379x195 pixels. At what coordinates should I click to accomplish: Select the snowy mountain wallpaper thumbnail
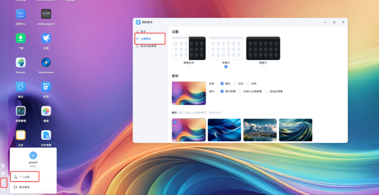260,130
